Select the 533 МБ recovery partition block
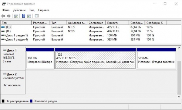Image resolution: width=182 pixels, height=110 pixels. click(156, 60)
